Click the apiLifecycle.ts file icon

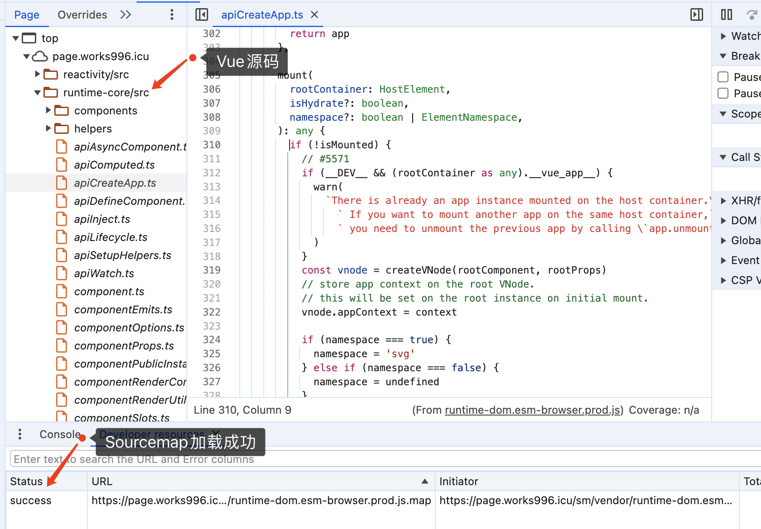coord(62,237)
